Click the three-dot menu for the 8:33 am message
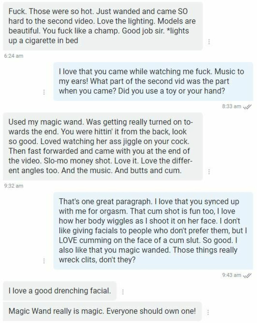This screenshot has width=257, height=323. click(x=44, y=92)
